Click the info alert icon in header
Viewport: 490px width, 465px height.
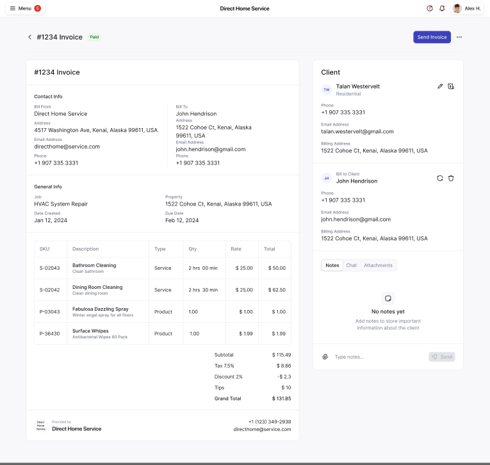tap(430, 8)
